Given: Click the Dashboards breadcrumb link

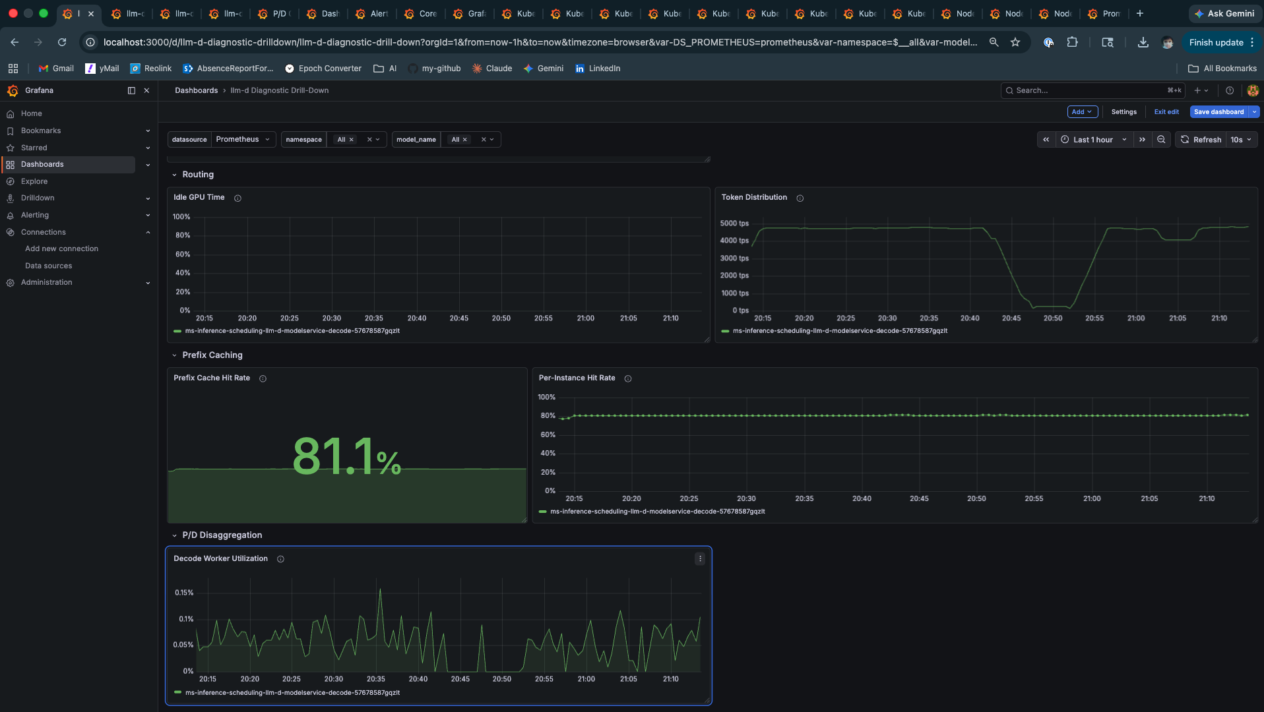Looking at the screenshot, I should click(196, 90).
